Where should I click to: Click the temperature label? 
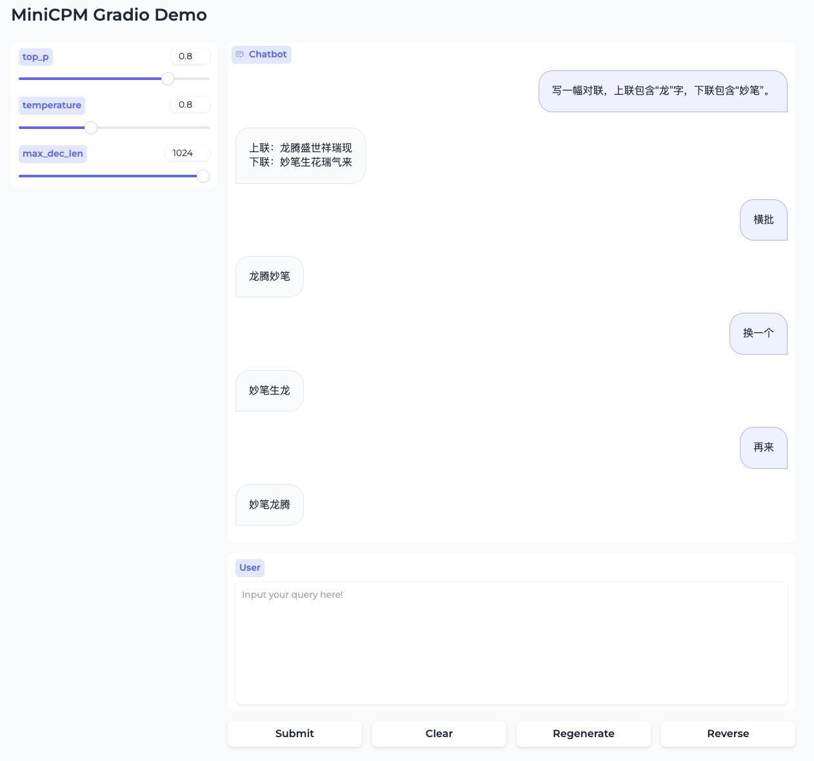[x=52, y=105]
